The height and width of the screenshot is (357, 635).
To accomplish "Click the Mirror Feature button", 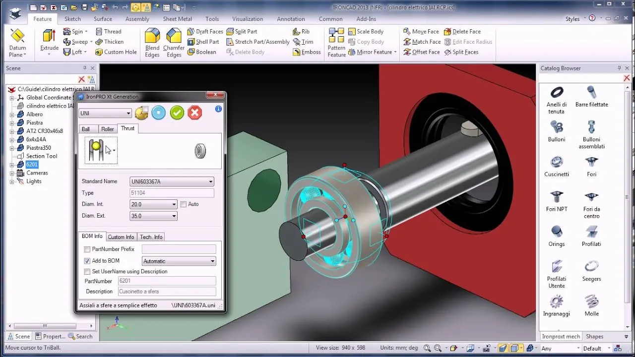I will [x=373, y=52].
